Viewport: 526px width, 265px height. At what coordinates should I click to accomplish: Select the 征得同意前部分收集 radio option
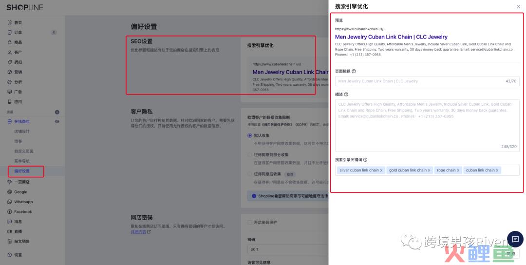[x=249, y=154]
